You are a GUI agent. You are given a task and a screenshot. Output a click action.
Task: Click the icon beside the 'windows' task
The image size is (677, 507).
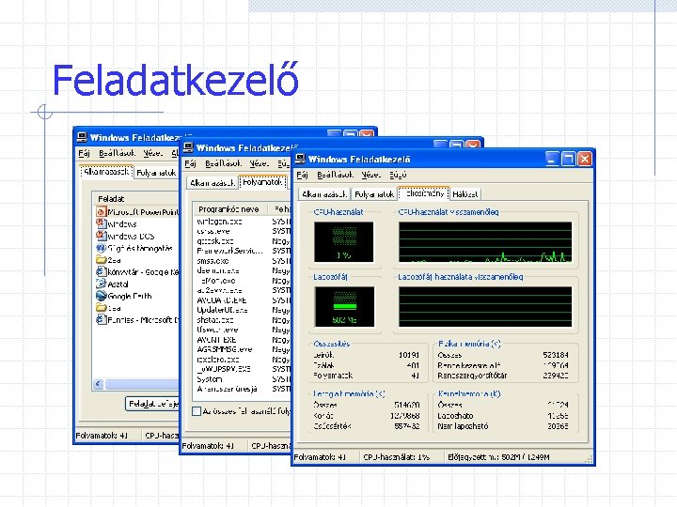click(x=101, y=223)
